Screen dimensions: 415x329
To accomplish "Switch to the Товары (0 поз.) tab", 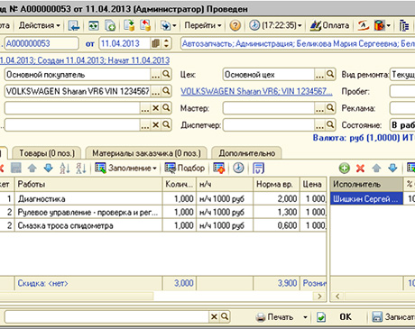I will click(x=47, y=153).
